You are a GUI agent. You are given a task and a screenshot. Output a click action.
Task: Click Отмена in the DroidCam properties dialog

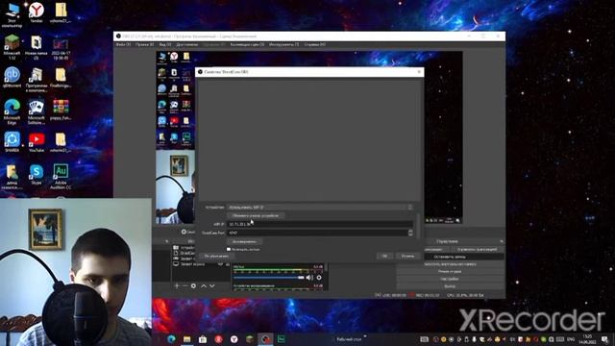407,257
